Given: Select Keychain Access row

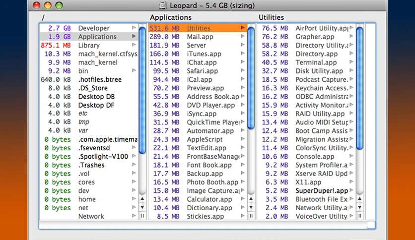Looking at the screenshot, I should tap(306, 88).
